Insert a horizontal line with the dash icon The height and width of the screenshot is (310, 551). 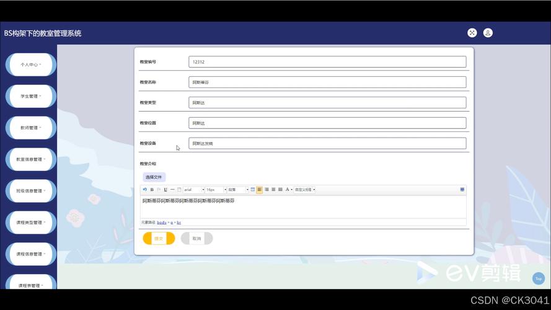tap(172, 190)
